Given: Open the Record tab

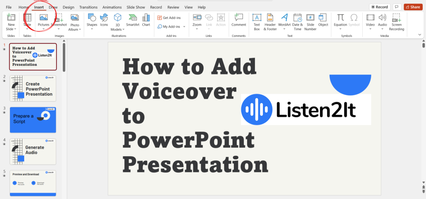Looking at the screenshot, I should click(x=156, y=7).
